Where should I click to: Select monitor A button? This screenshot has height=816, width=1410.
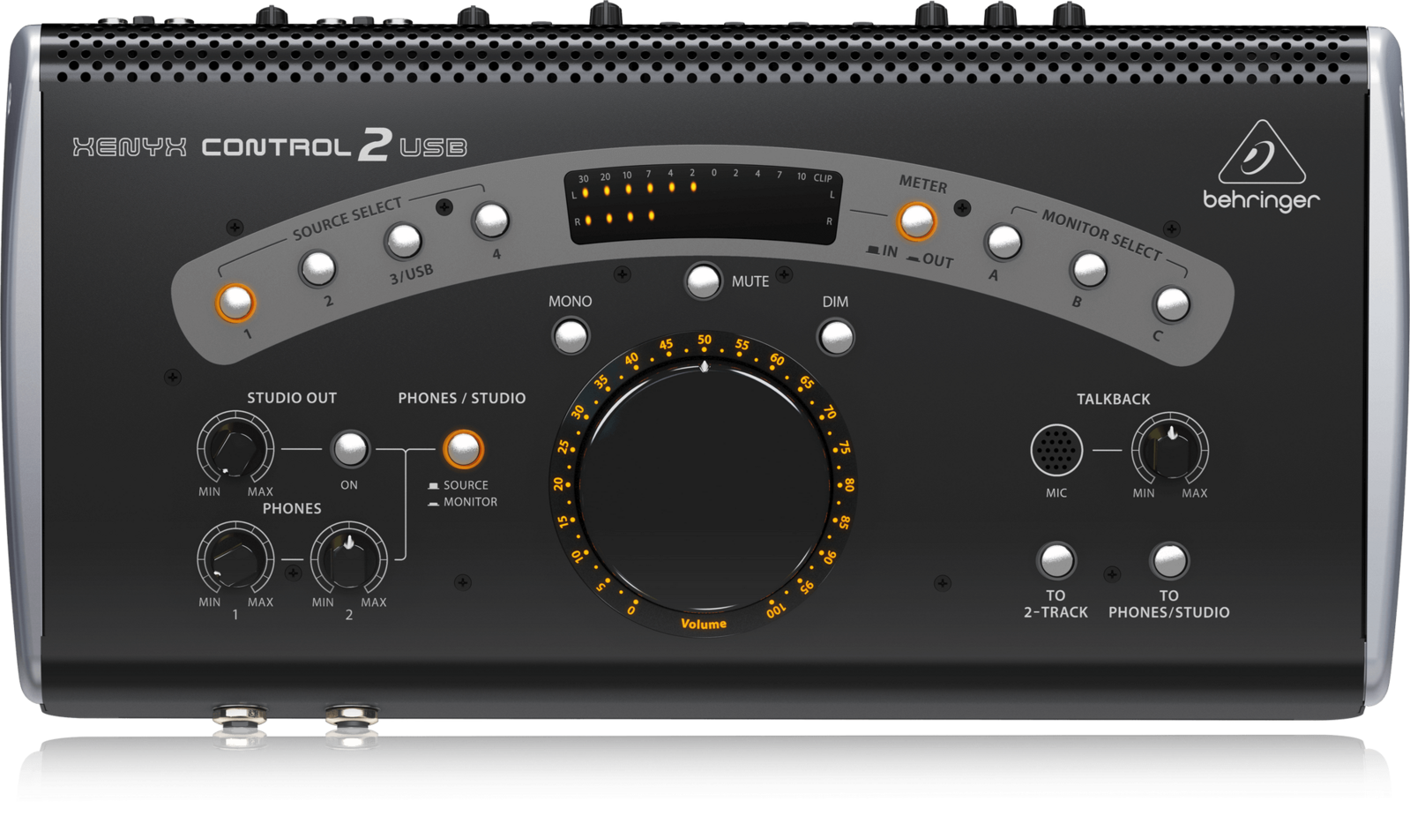1003,242
